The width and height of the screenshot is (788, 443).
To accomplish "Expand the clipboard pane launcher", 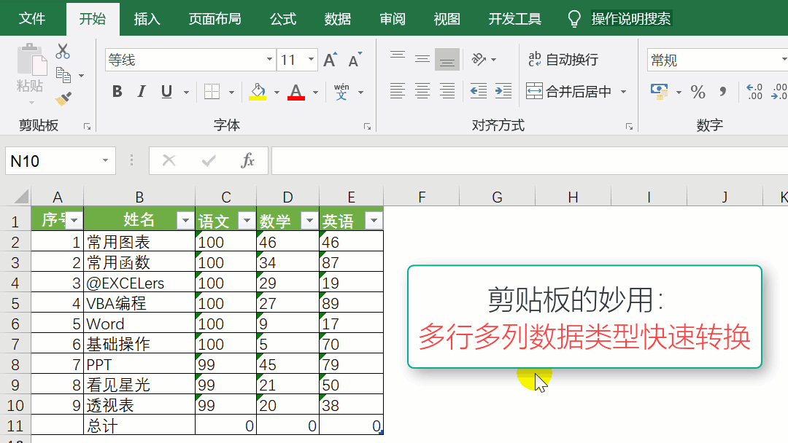I will 87,126.
